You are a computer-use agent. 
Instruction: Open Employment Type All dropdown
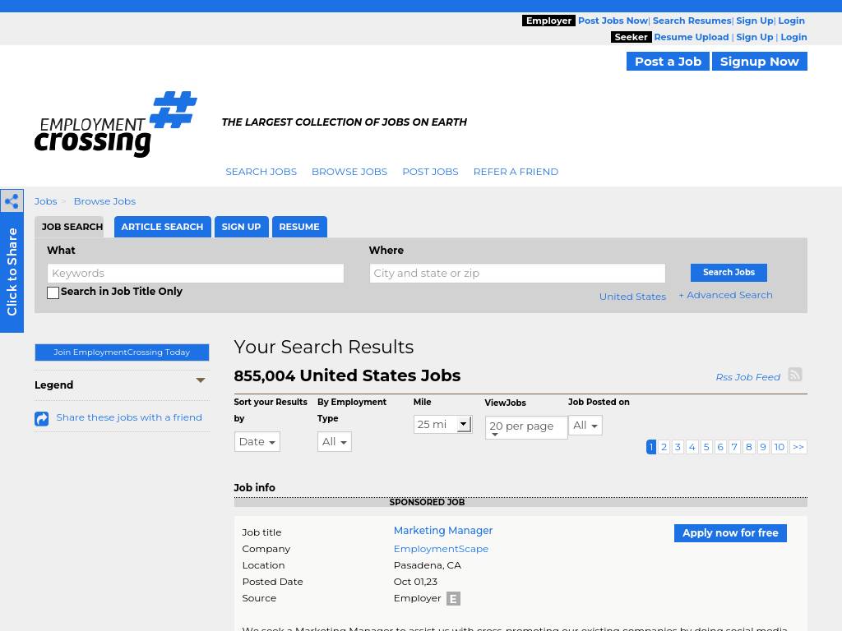click(334, 442)
